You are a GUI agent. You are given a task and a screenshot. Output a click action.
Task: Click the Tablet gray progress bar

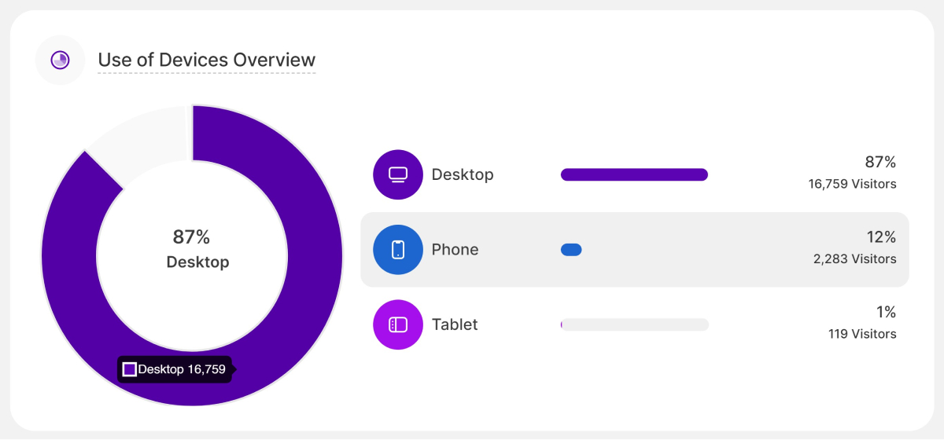click(634, 324)
